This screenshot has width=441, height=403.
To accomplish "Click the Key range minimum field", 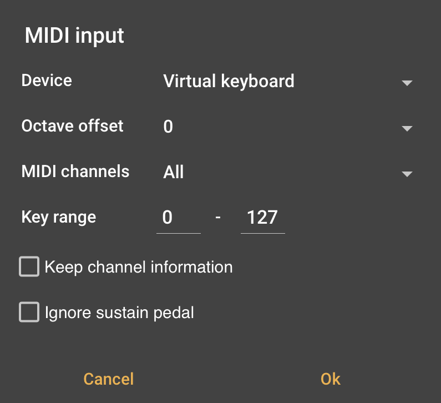I will [x=178, y=218].
